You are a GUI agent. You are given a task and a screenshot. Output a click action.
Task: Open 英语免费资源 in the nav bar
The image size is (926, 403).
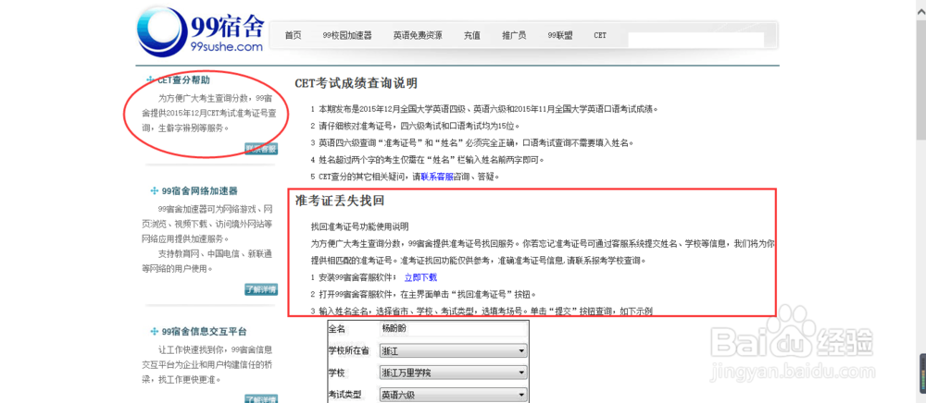[x=418, y=35]
